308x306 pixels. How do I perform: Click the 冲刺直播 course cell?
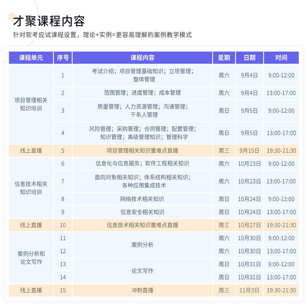coord(142,290)
